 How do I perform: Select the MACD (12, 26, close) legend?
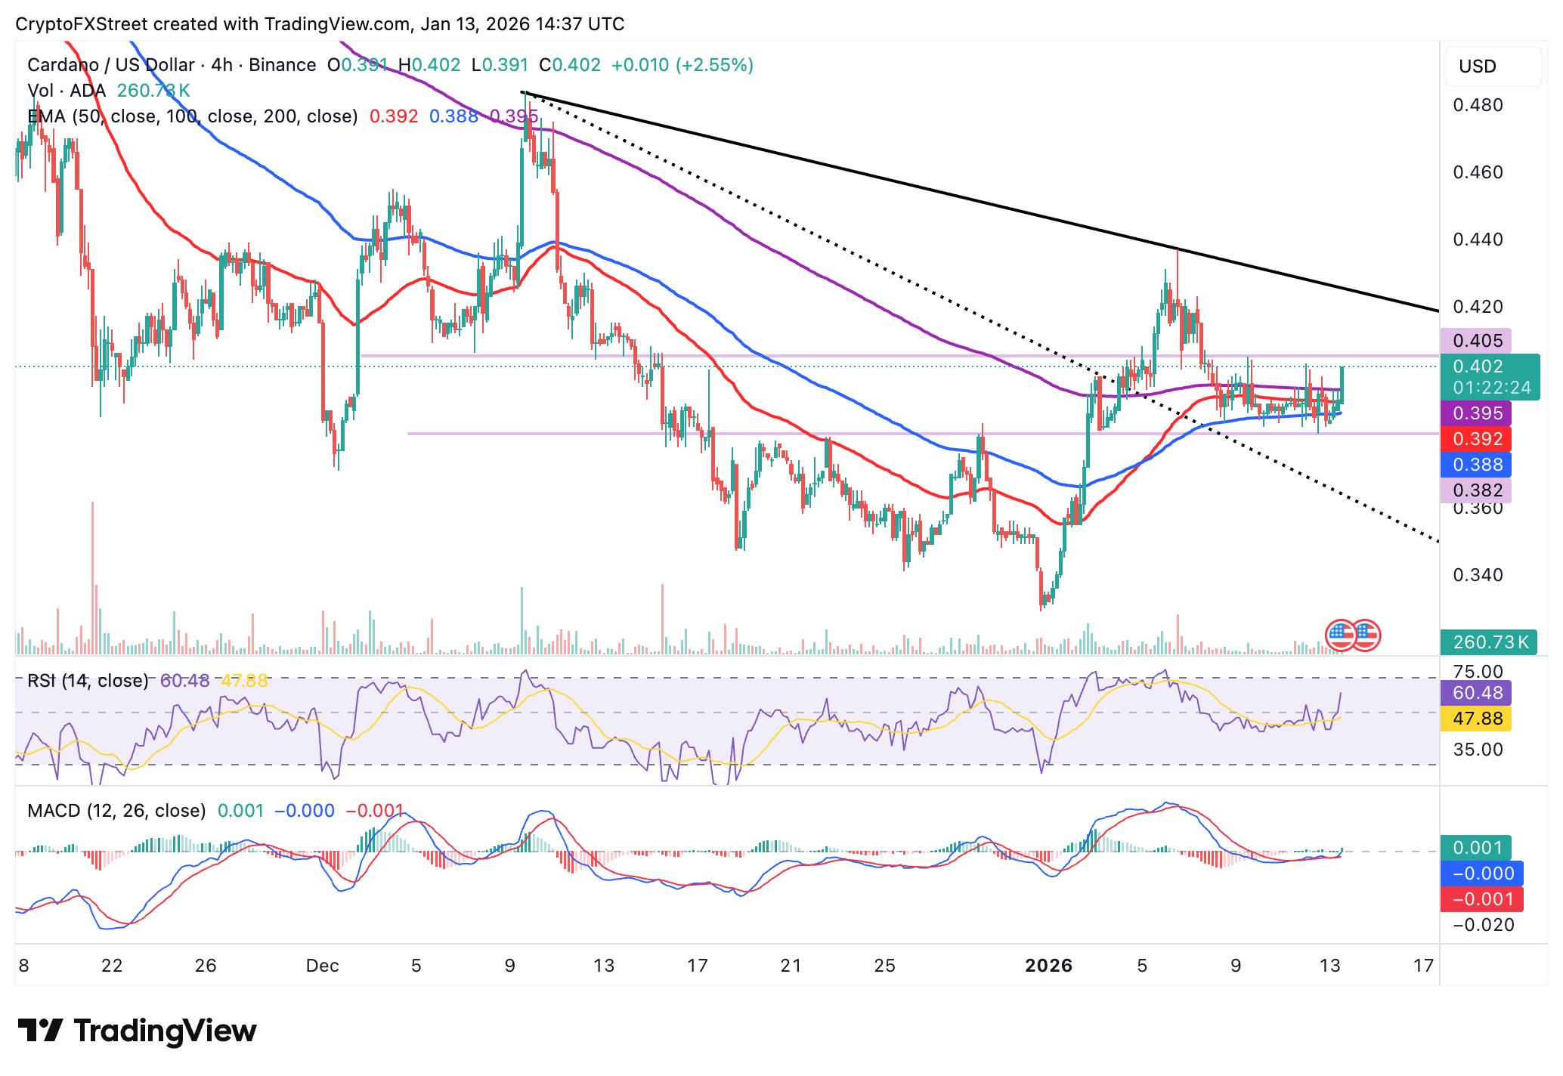pos(116,811)
